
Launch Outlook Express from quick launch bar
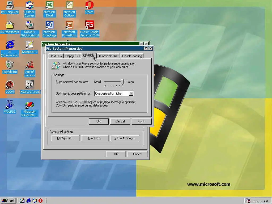click(x=35, y=201)
